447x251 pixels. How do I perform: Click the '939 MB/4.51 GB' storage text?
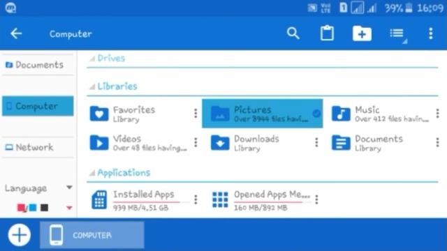pyautogui.click(x=141, y=208)
